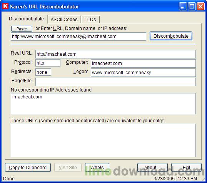Click the 3/23/2005 date in status bar
Screen dimensions: 207x183
click(x=164, y=179)
